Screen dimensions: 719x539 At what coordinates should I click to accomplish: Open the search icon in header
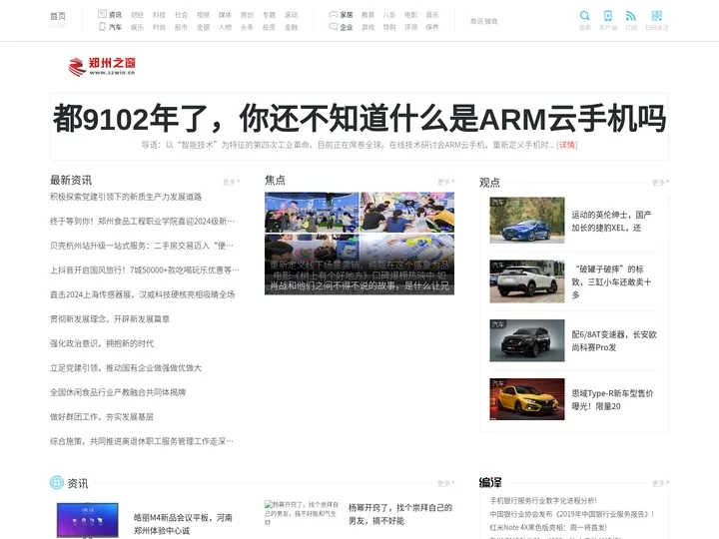click(584, 16)
